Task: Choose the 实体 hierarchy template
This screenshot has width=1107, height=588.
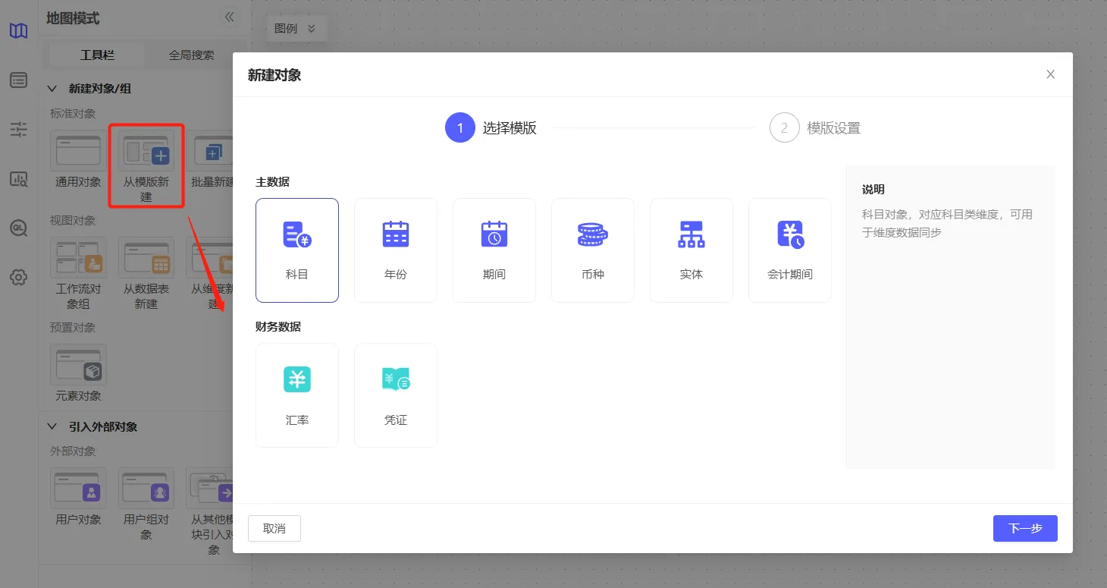Action: coord(691,235)
